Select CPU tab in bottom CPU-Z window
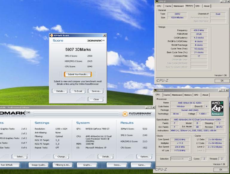This screenshot has height=174, width=230. tap(158, 94)
